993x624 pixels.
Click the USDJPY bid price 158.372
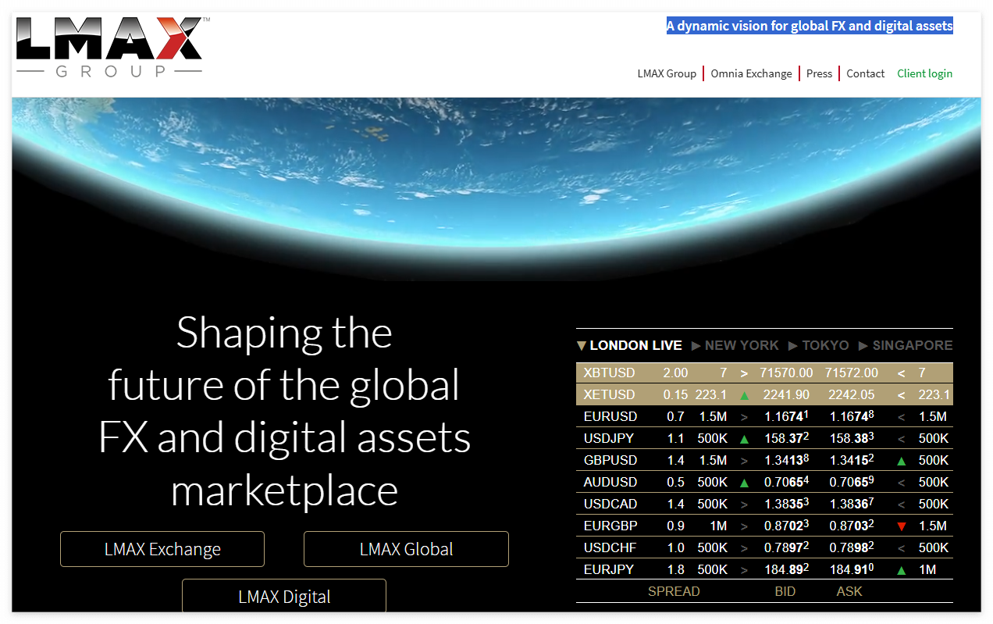(786, 438)
